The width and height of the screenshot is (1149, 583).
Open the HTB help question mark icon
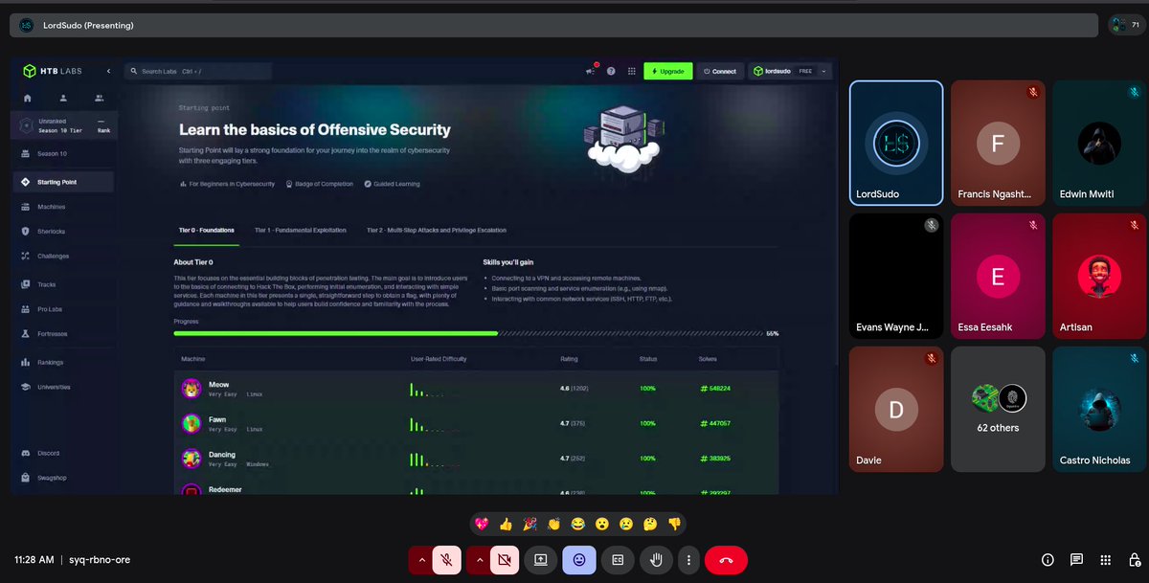coord(611,71)
